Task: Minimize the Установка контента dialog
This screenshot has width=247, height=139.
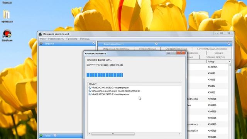Action: click(x=169, y=53)
